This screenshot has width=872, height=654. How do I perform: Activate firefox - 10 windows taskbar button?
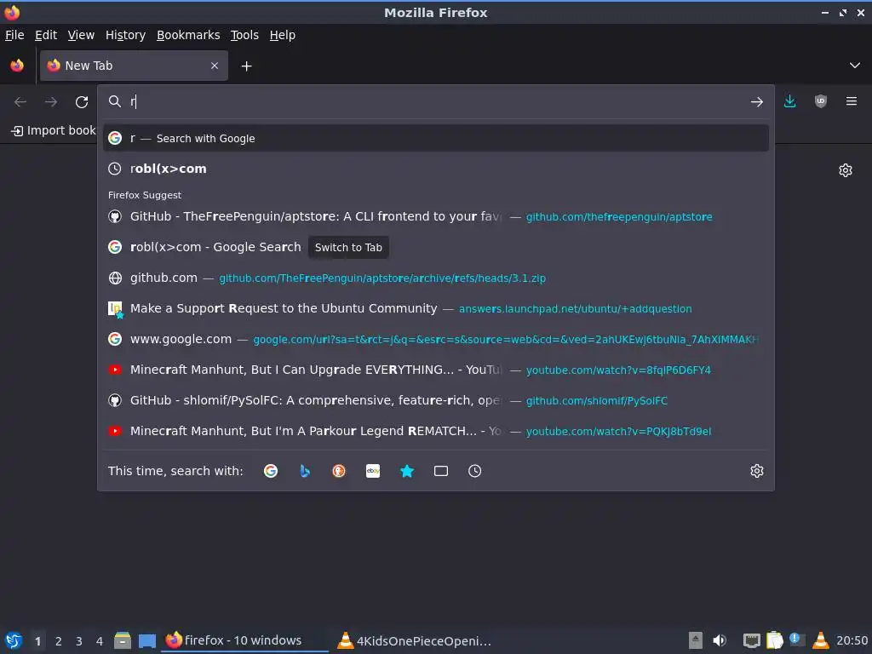coord(244,640)
